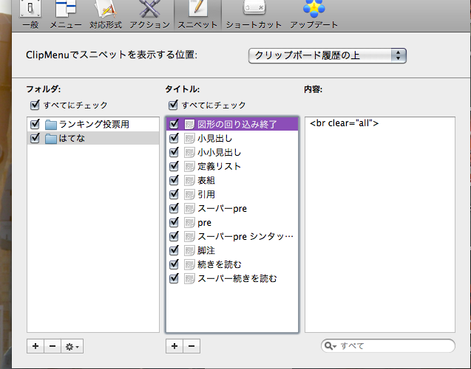Open the 対応形式 preferences pane icon

pyautogui.click(x=106, y=9)
